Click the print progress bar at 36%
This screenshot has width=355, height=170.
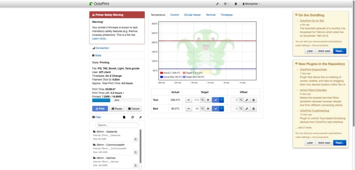pos(117,100)
